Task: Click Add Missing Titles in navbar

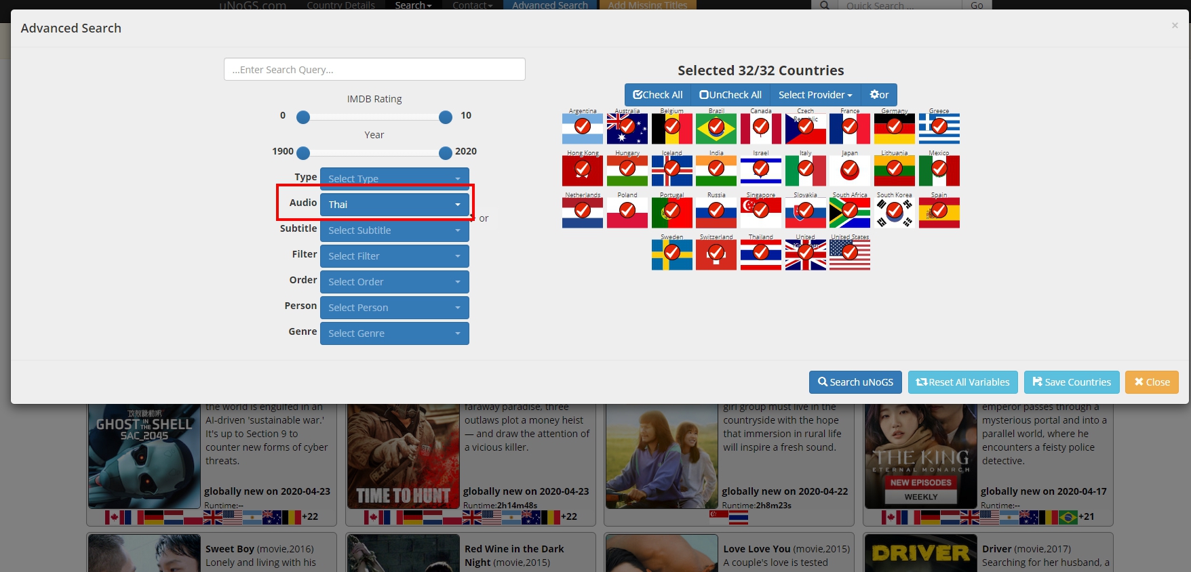Action: pyautogui.click(x=648, y=5)
